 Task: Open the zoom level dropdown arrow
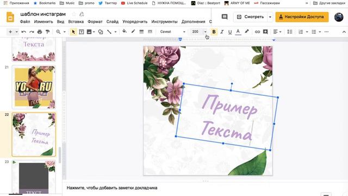65,32
